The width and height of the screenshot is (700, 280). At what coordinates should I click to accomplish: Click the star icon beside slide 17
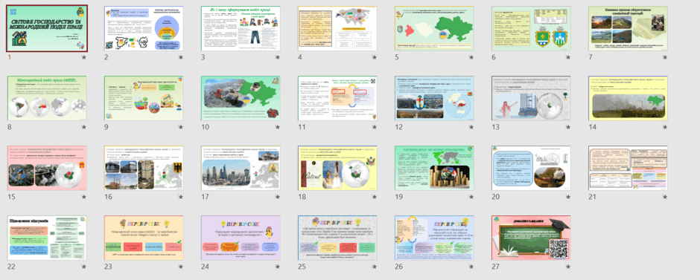point(277,198)
